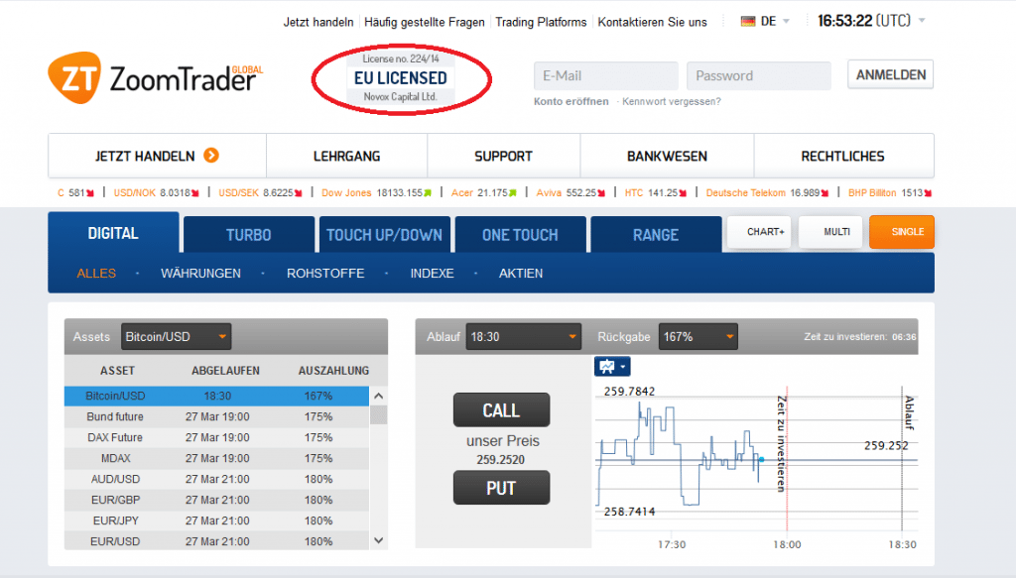The width and height of the screenshot is (1016, 578).
Task: Open the Rückgabe 167% dropdown
Action: click(x=698, y=336)
